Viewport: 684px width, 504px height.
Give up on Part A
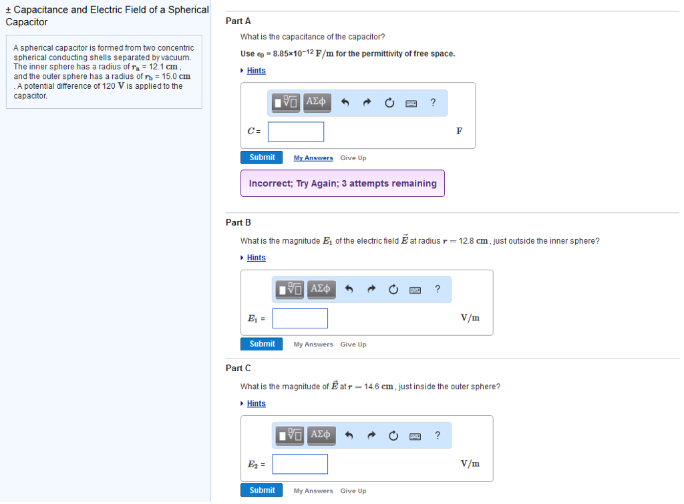[x=353, y=158]
